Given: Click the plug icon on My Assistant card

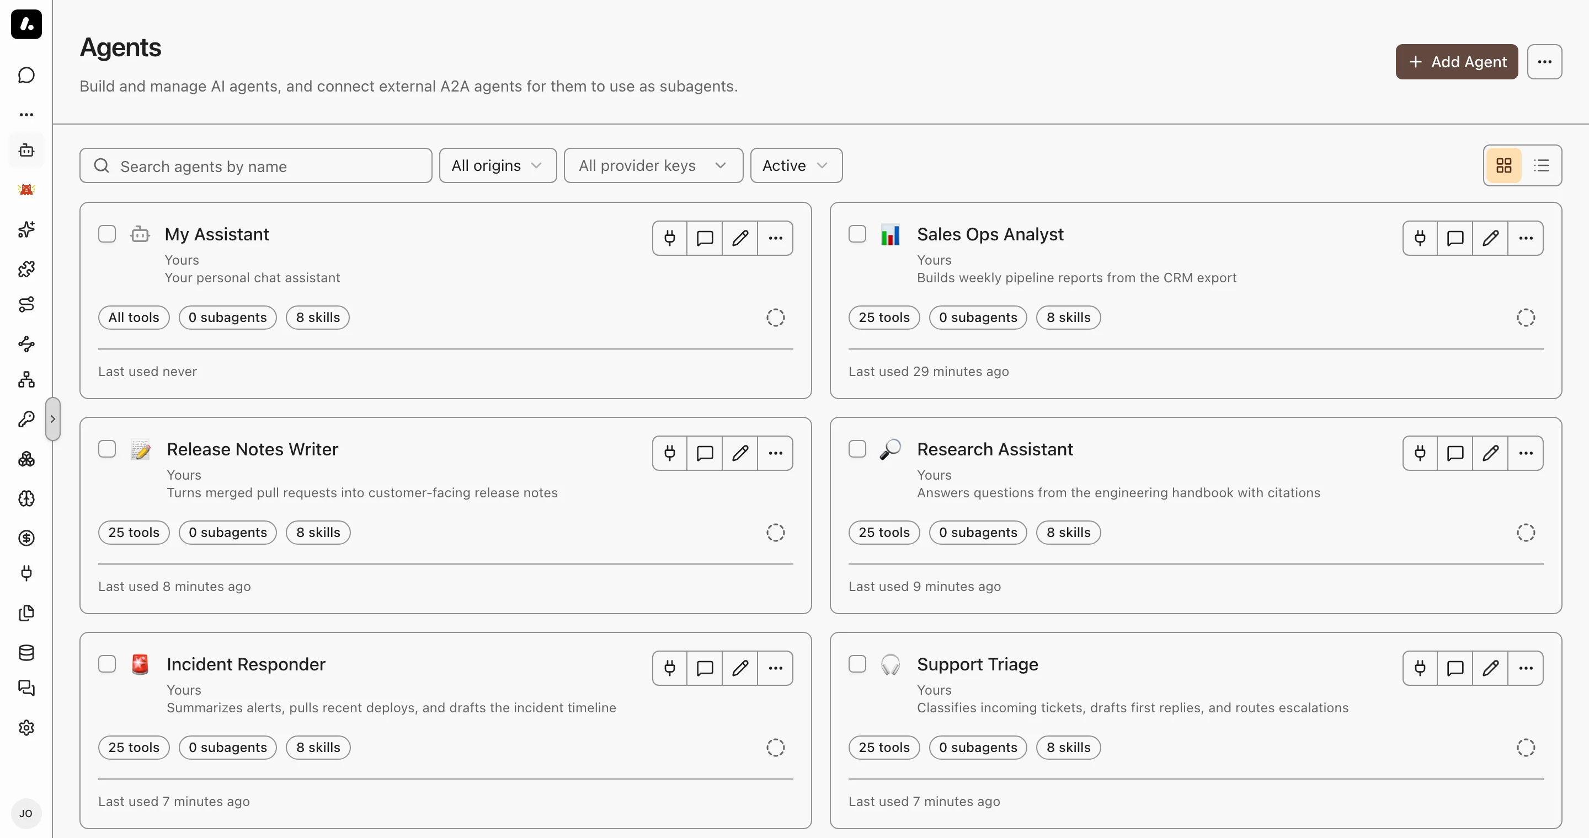Looking at the screenshot, I should click(x=670, y=238).
